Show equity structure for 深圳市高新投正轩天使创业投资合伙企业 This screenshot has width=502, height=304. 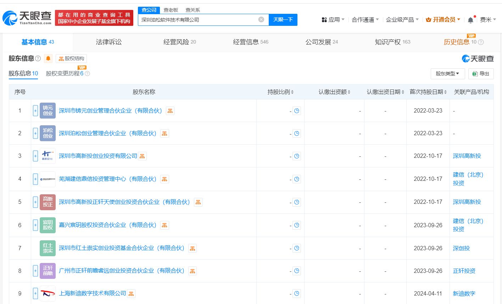click(198, 202)
